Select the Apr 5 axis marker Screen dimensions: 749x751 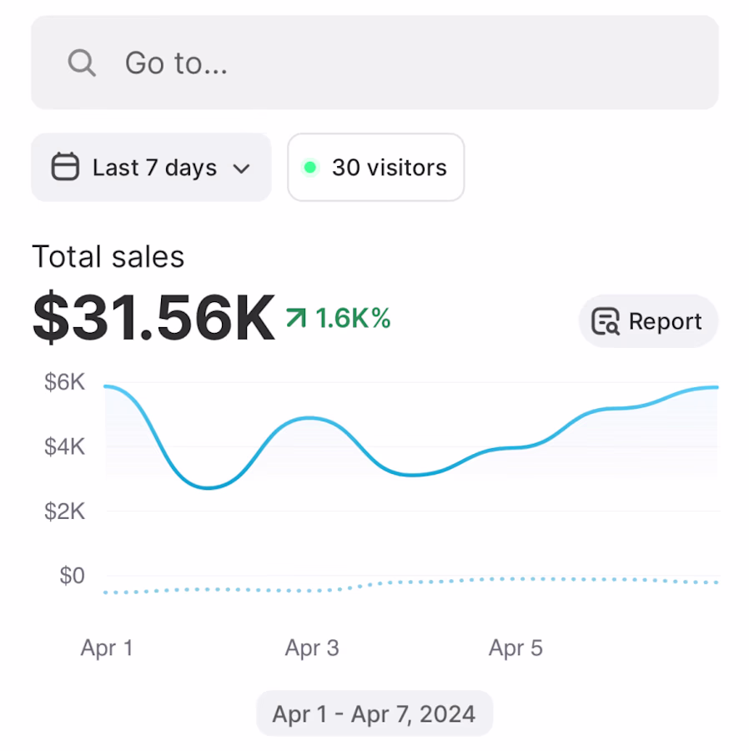click(516, 648)
